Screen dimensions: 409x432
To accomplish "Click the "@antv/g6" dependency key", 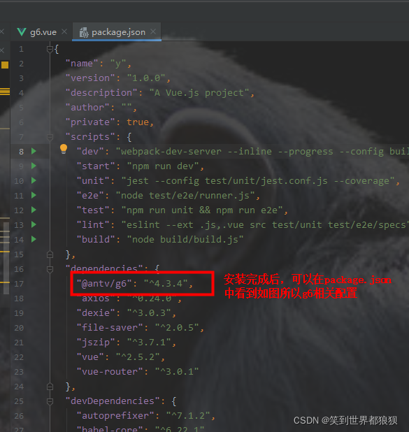I will pos(104,284).
